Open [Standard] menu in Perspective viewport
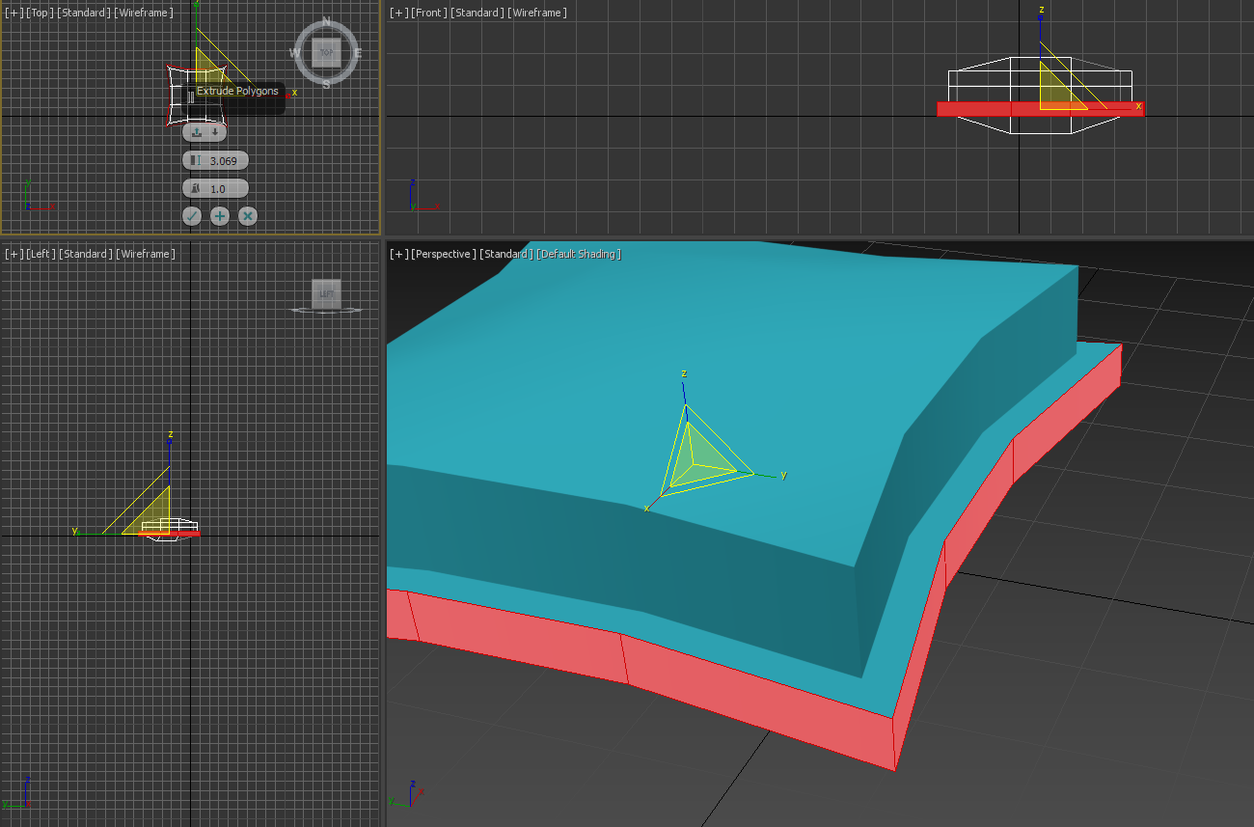The image size is (1254, 827). (x=506, y=254)
